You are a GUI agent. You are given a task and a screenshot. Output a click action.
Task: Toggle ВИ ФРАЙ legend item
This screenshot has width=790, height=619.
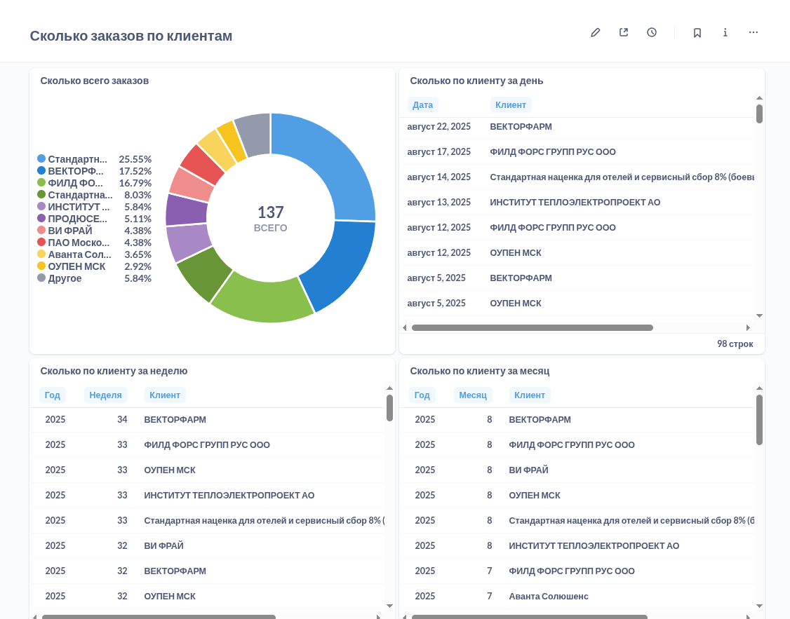pyautogui.click(x=69, y=231)
